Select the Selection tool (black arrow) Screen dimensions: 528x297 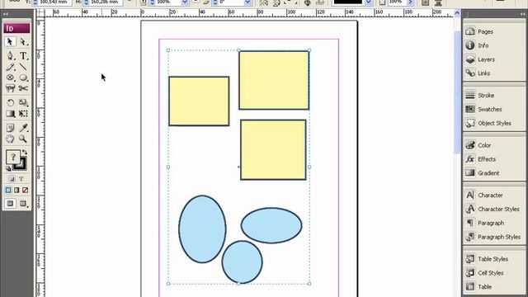click(10, 41)
